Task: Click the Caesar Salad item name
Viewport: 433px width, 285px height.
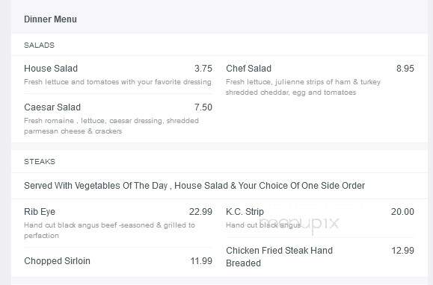Action: (x=52, y=107)
